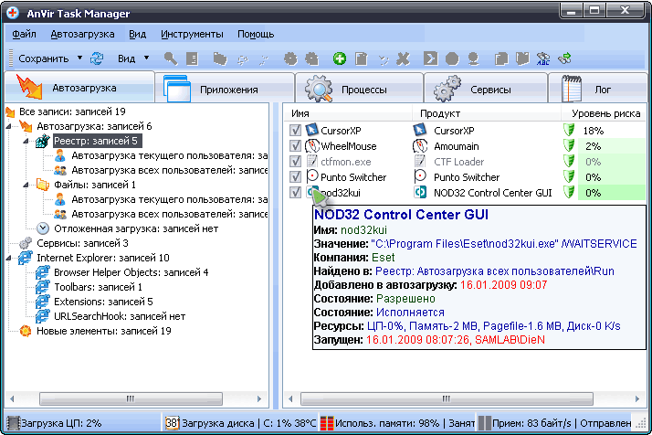This screenshot has height=435, width=652.
Task: Select Toolbars: записей 1 in tree
Action: (98, 287)
